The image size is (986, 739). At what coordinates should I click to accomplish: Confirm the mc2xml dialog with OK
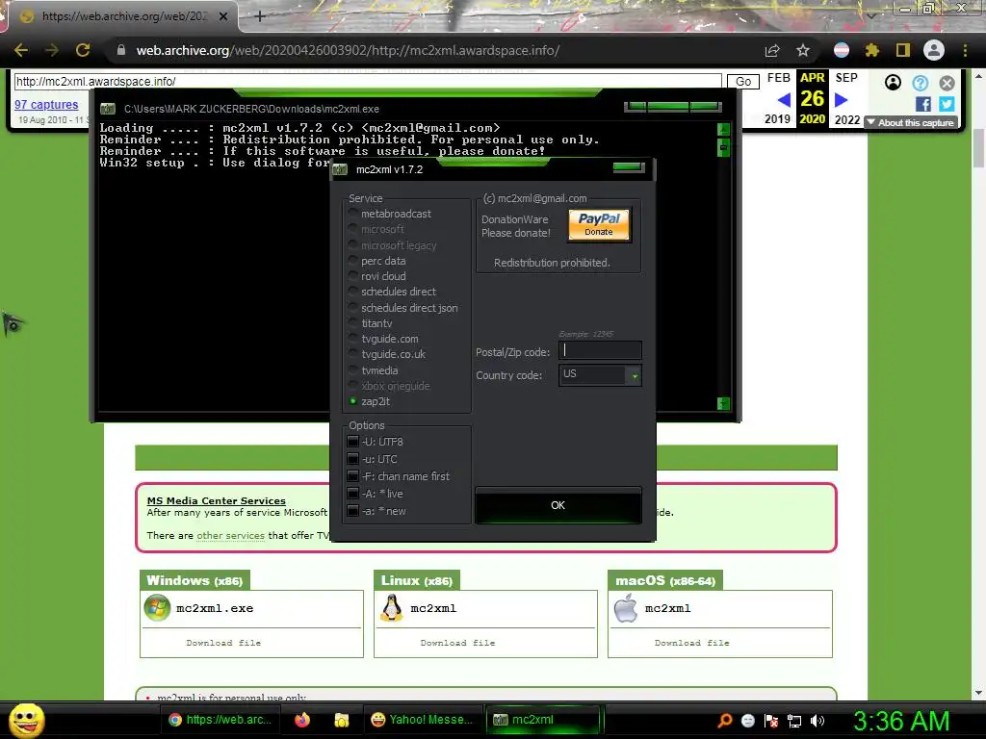558,505
